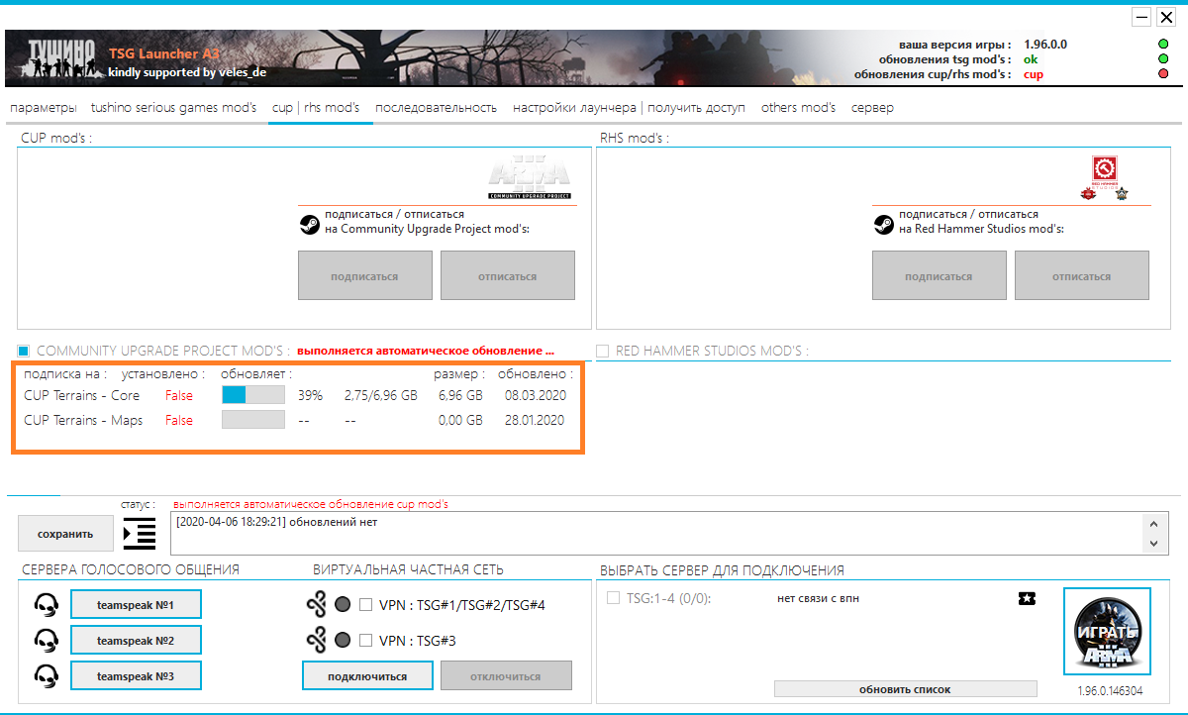Viewport: 1188px width, 715px height.
Task: Click the сохранить button
Action: (x=65, y=534)
